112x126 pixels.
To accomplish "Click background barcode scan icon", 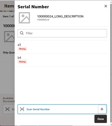I will click(7, 109).
